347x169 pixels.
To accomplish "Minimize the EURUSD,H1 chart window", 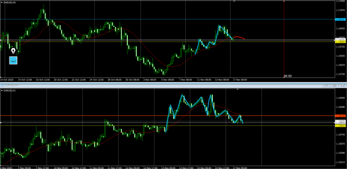I will tap(327, 85).
